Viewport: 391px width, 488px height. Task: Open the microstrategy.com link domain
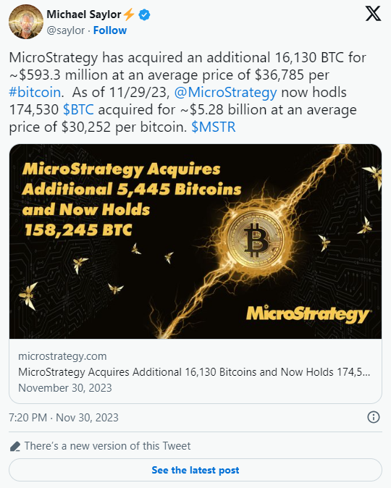[62, 356]
